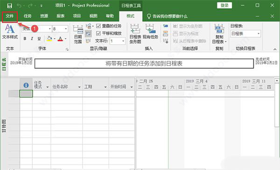
Task: Open the 任务模式 column filter arrow
Action: 47,87
